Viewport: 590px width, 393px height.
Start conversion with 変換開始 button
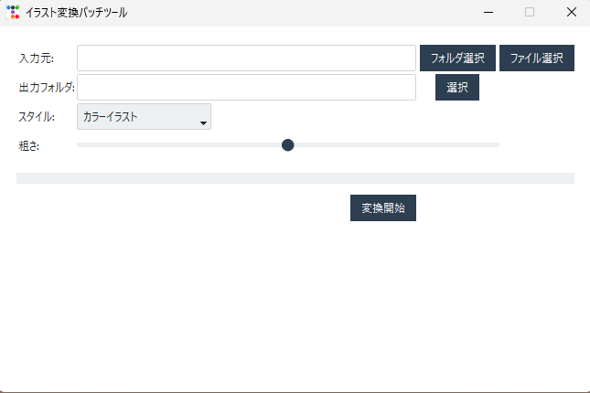coord(383,208)
